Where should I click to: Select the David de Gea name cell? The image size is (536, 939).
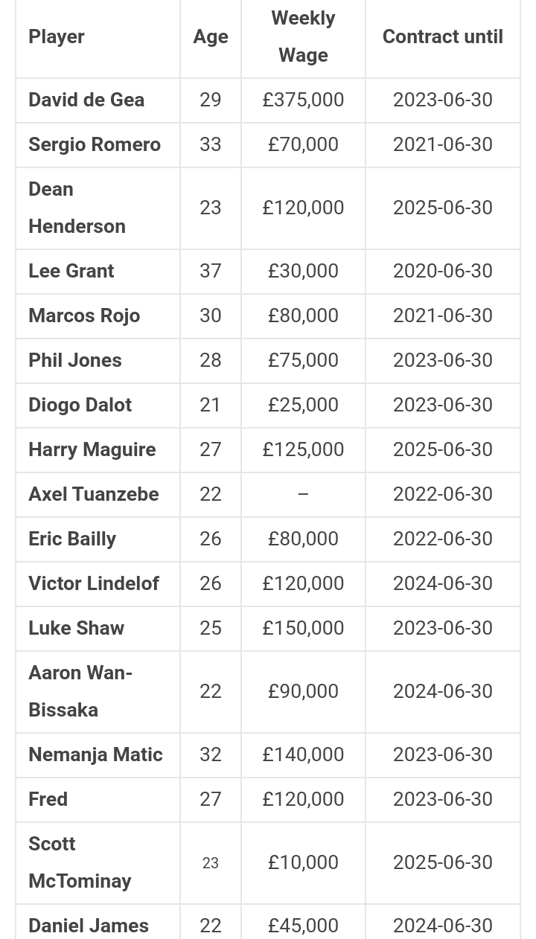[86, 100]
